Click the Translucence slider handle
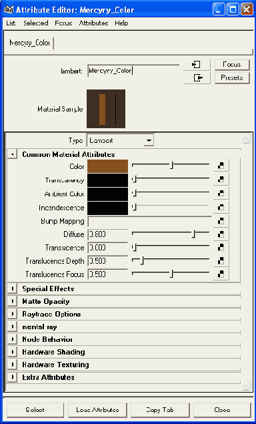The image size is (256, 424). [135, 247]
